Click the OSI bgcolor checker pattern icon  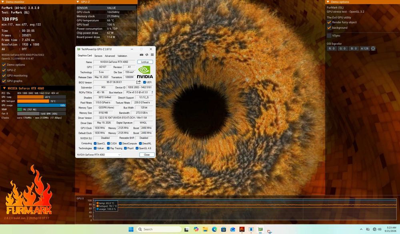pyautogui.click(x=373, y=48)
